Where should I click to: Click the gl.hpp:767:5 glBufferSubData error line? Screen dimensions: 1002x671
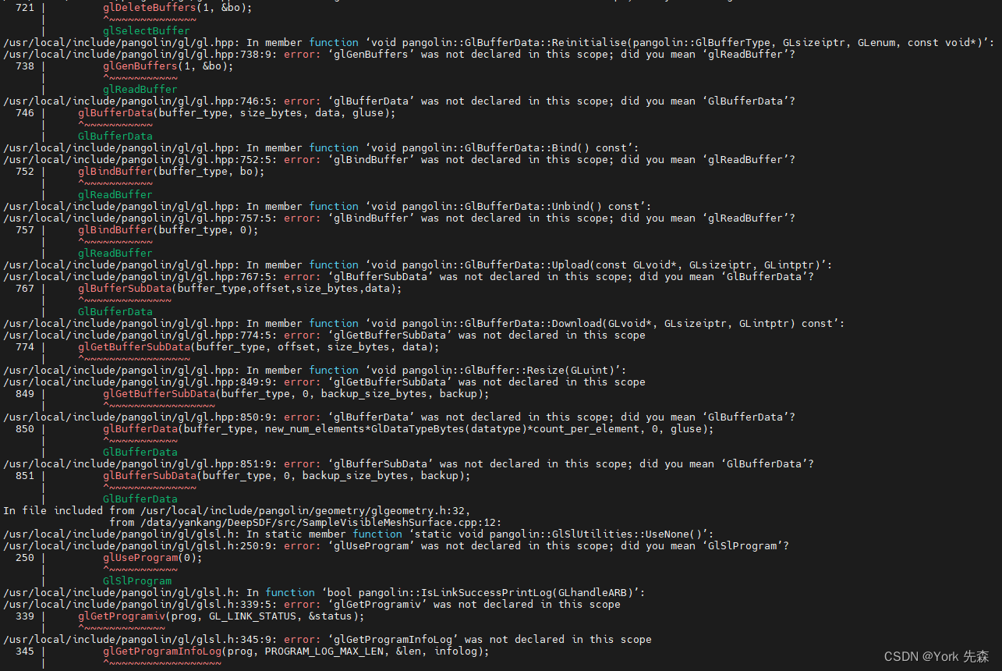tap(409, 276)
